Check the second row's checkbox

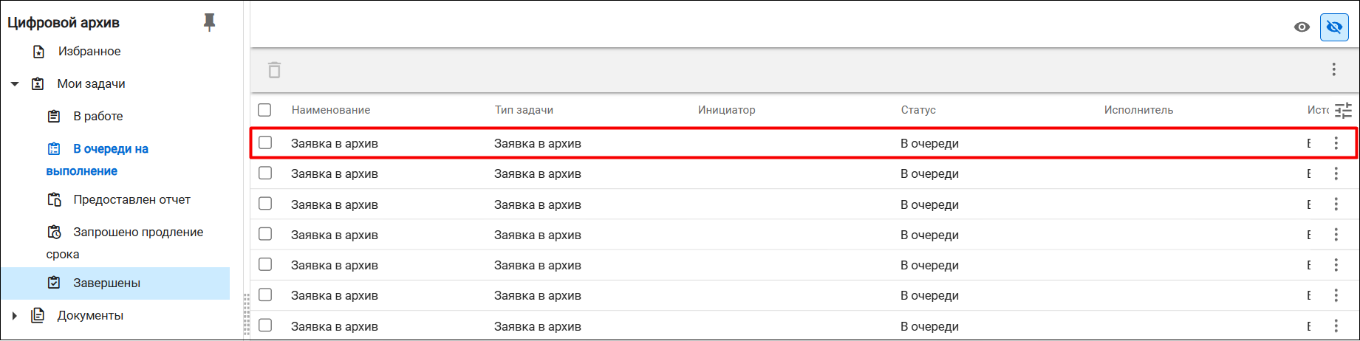(x=265, y=173)
